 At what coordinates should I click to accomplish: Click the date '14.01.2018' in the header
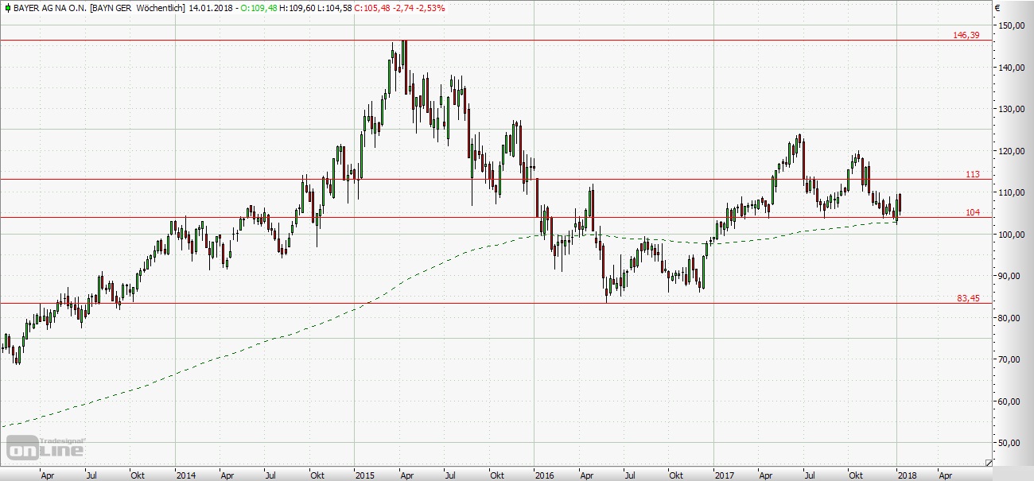tap(211, 8)
